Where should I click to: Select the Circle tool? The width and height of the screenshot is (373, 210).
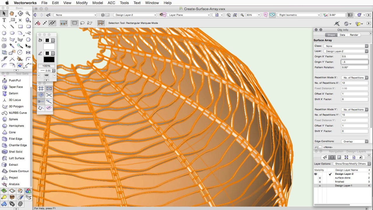pyautogui.click(x=4, y=33)
